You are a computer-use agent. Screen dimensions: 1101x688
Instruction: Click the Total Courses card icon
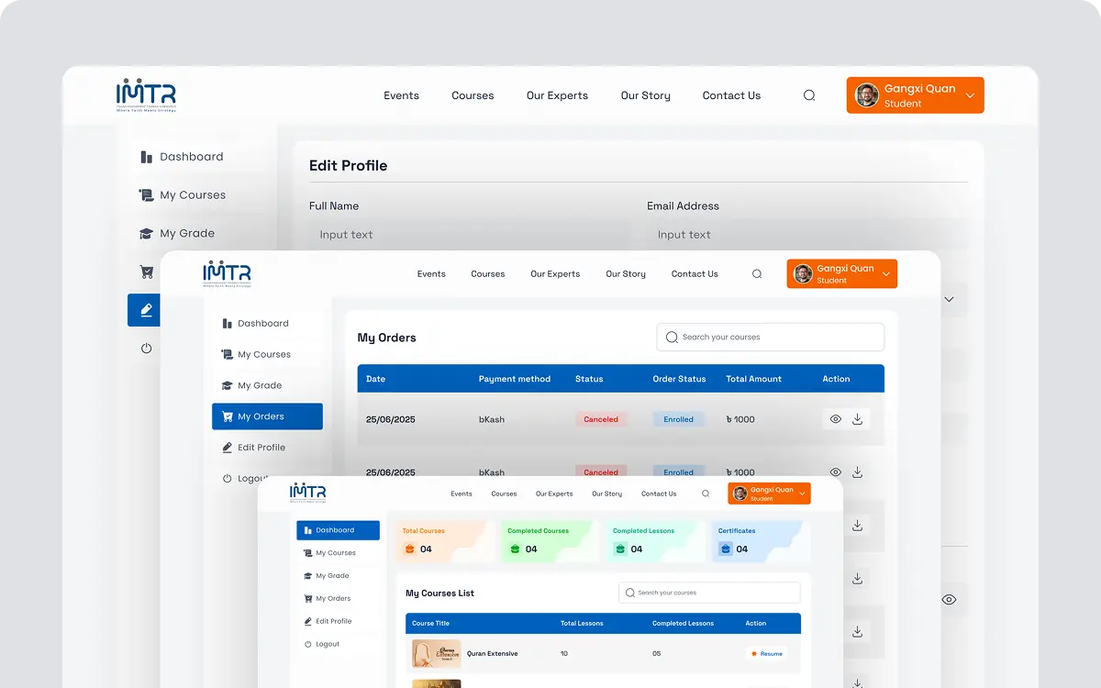(x=410, y=549)
